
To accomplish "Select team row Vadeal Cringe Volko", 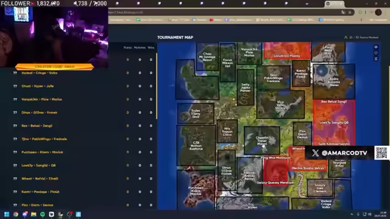I will (x=85, y=73).
